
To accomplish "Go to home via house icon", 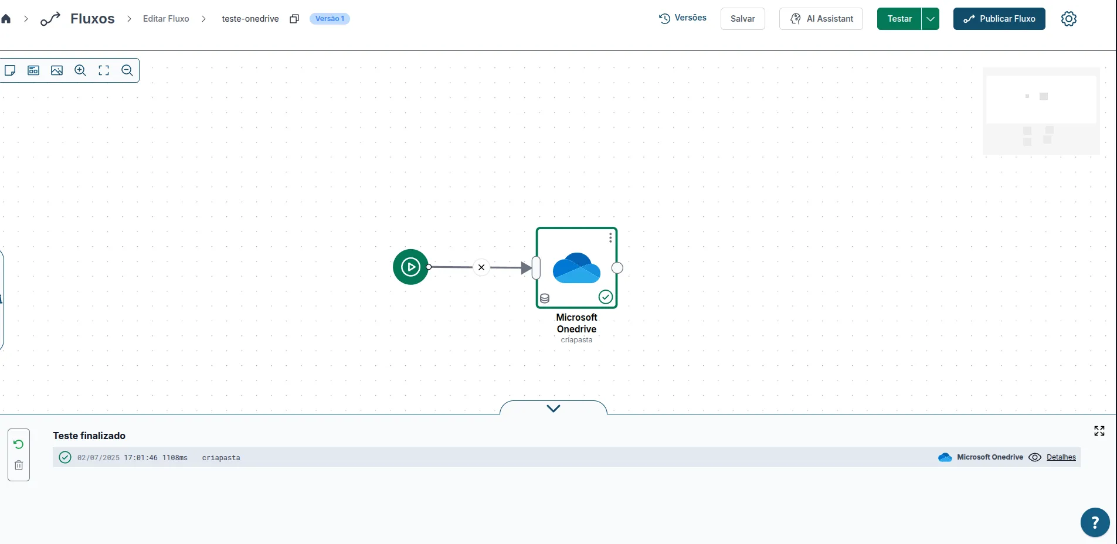I will (x=6, y=19).
